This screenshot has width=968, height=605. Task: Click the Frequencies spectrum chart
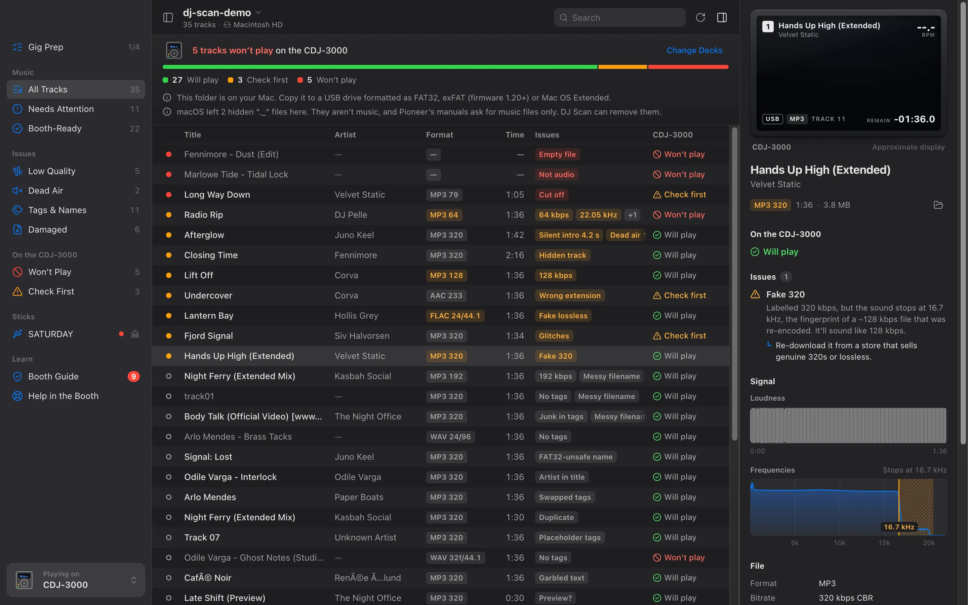click(848, 507)
